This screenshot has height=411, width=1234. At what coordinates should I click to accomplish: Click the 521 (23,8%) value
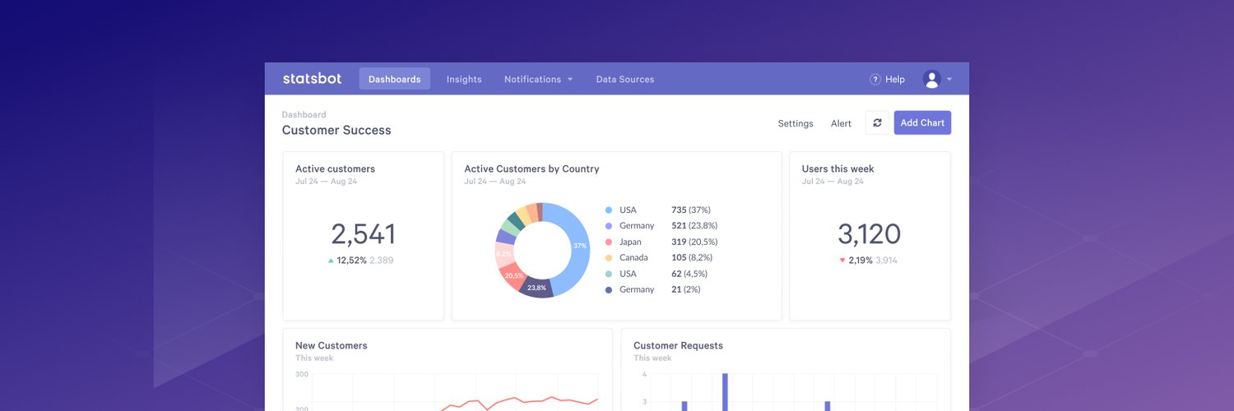point(694,226)
